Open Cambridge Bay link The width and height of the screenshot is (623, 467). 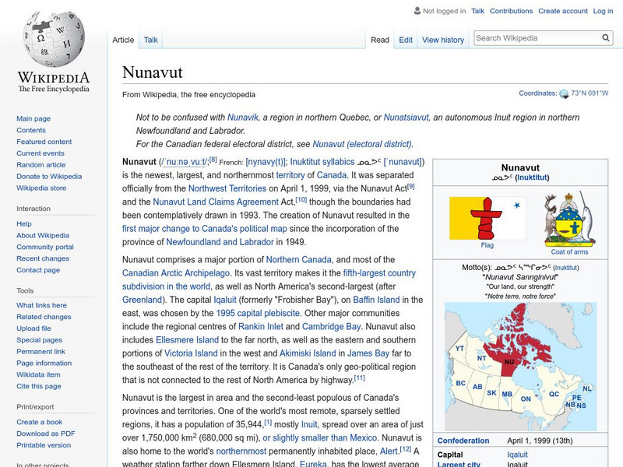pyautogui.click(x=332, y=326)
